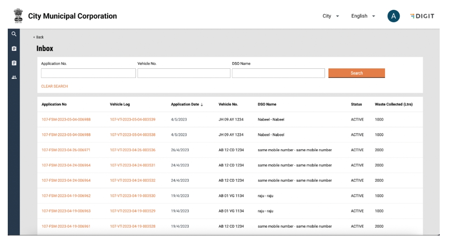
Task: Open the second clipboard icon in sidebar
Action: click(x=14, y=63)
